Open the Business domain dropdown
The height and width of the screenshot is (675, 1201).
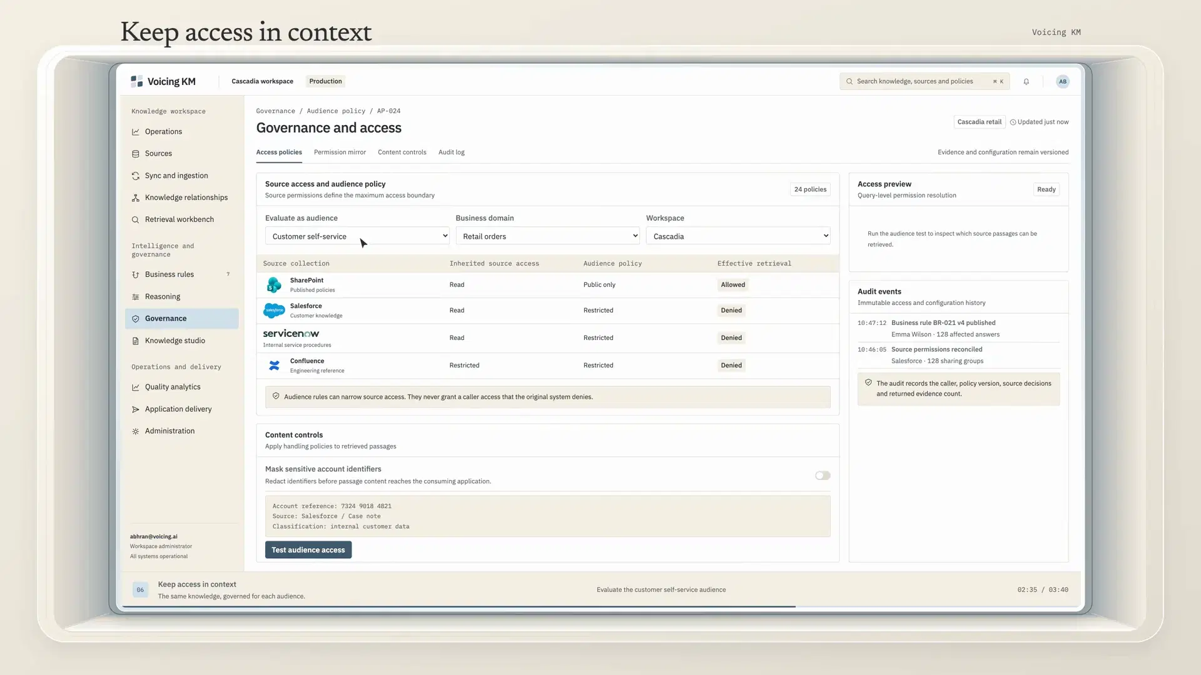pos(547,236)
